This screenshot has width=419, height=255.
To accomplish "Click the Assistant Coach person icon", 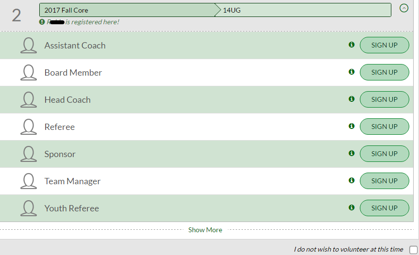I will [29, 45].
